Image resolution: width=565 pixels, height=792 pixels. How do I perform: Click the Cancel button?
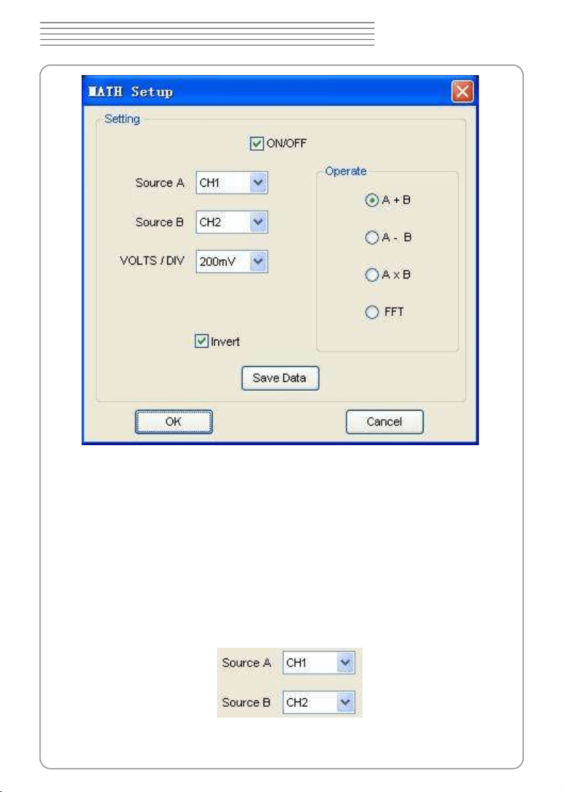384,422
